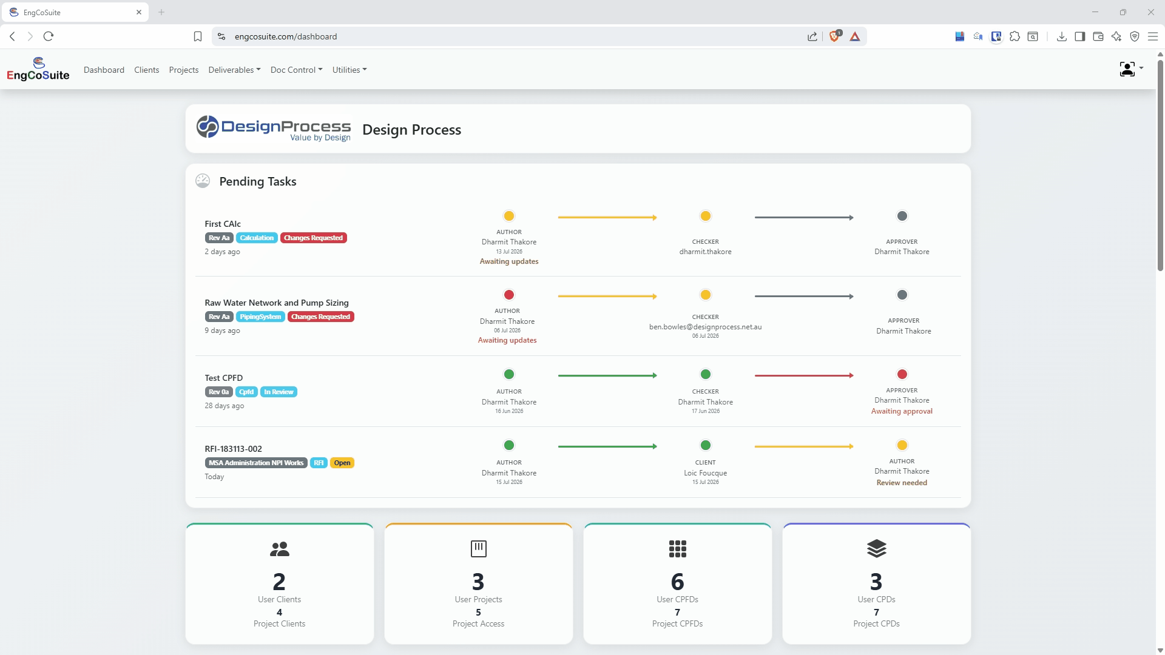Click the Rev 0a badge
This screenshot has width=1165, height=655.
pos(219,392)
